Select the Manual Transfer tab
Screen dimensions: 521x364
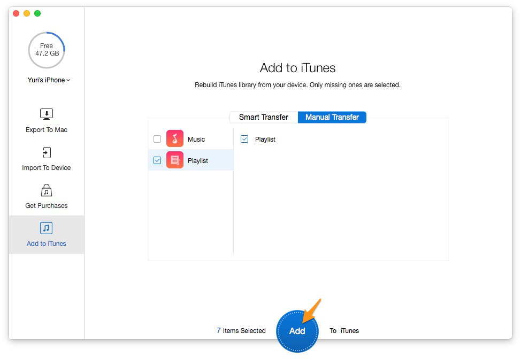(x=332, y=117)
